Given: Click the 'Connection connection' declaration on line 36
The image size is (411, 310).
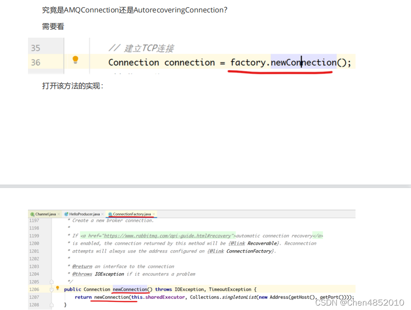Looking at the screenshot, I should (x=162, y=63).
